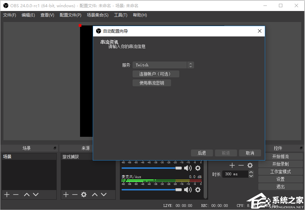Move source up arrow
This screenshot has width=305, height=210.
tap(95, 195)
